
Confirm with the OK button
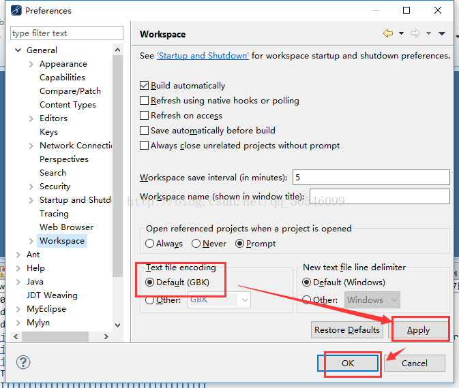point(348,363)
